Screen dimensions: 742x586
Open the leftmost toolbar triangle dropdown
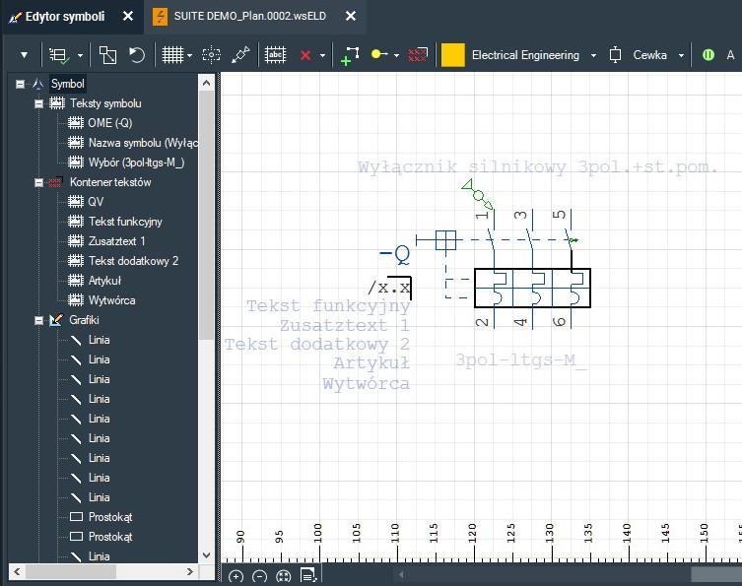[24, 55]
